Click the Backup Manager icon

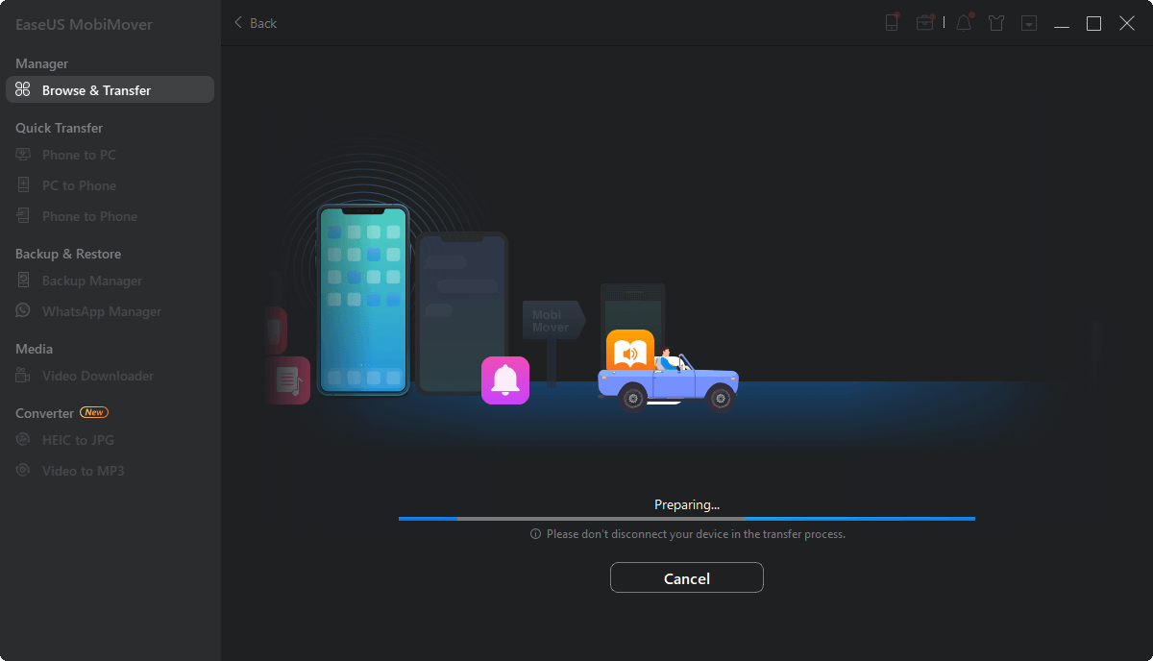23,281
